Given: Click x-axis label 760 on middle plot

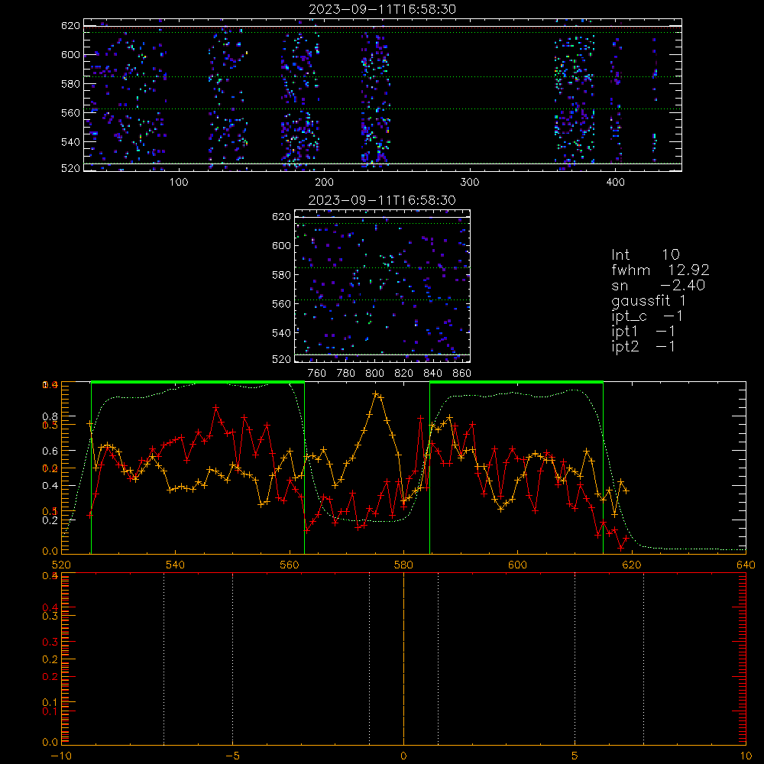Looking at the screenshot, I should [317, 374].
